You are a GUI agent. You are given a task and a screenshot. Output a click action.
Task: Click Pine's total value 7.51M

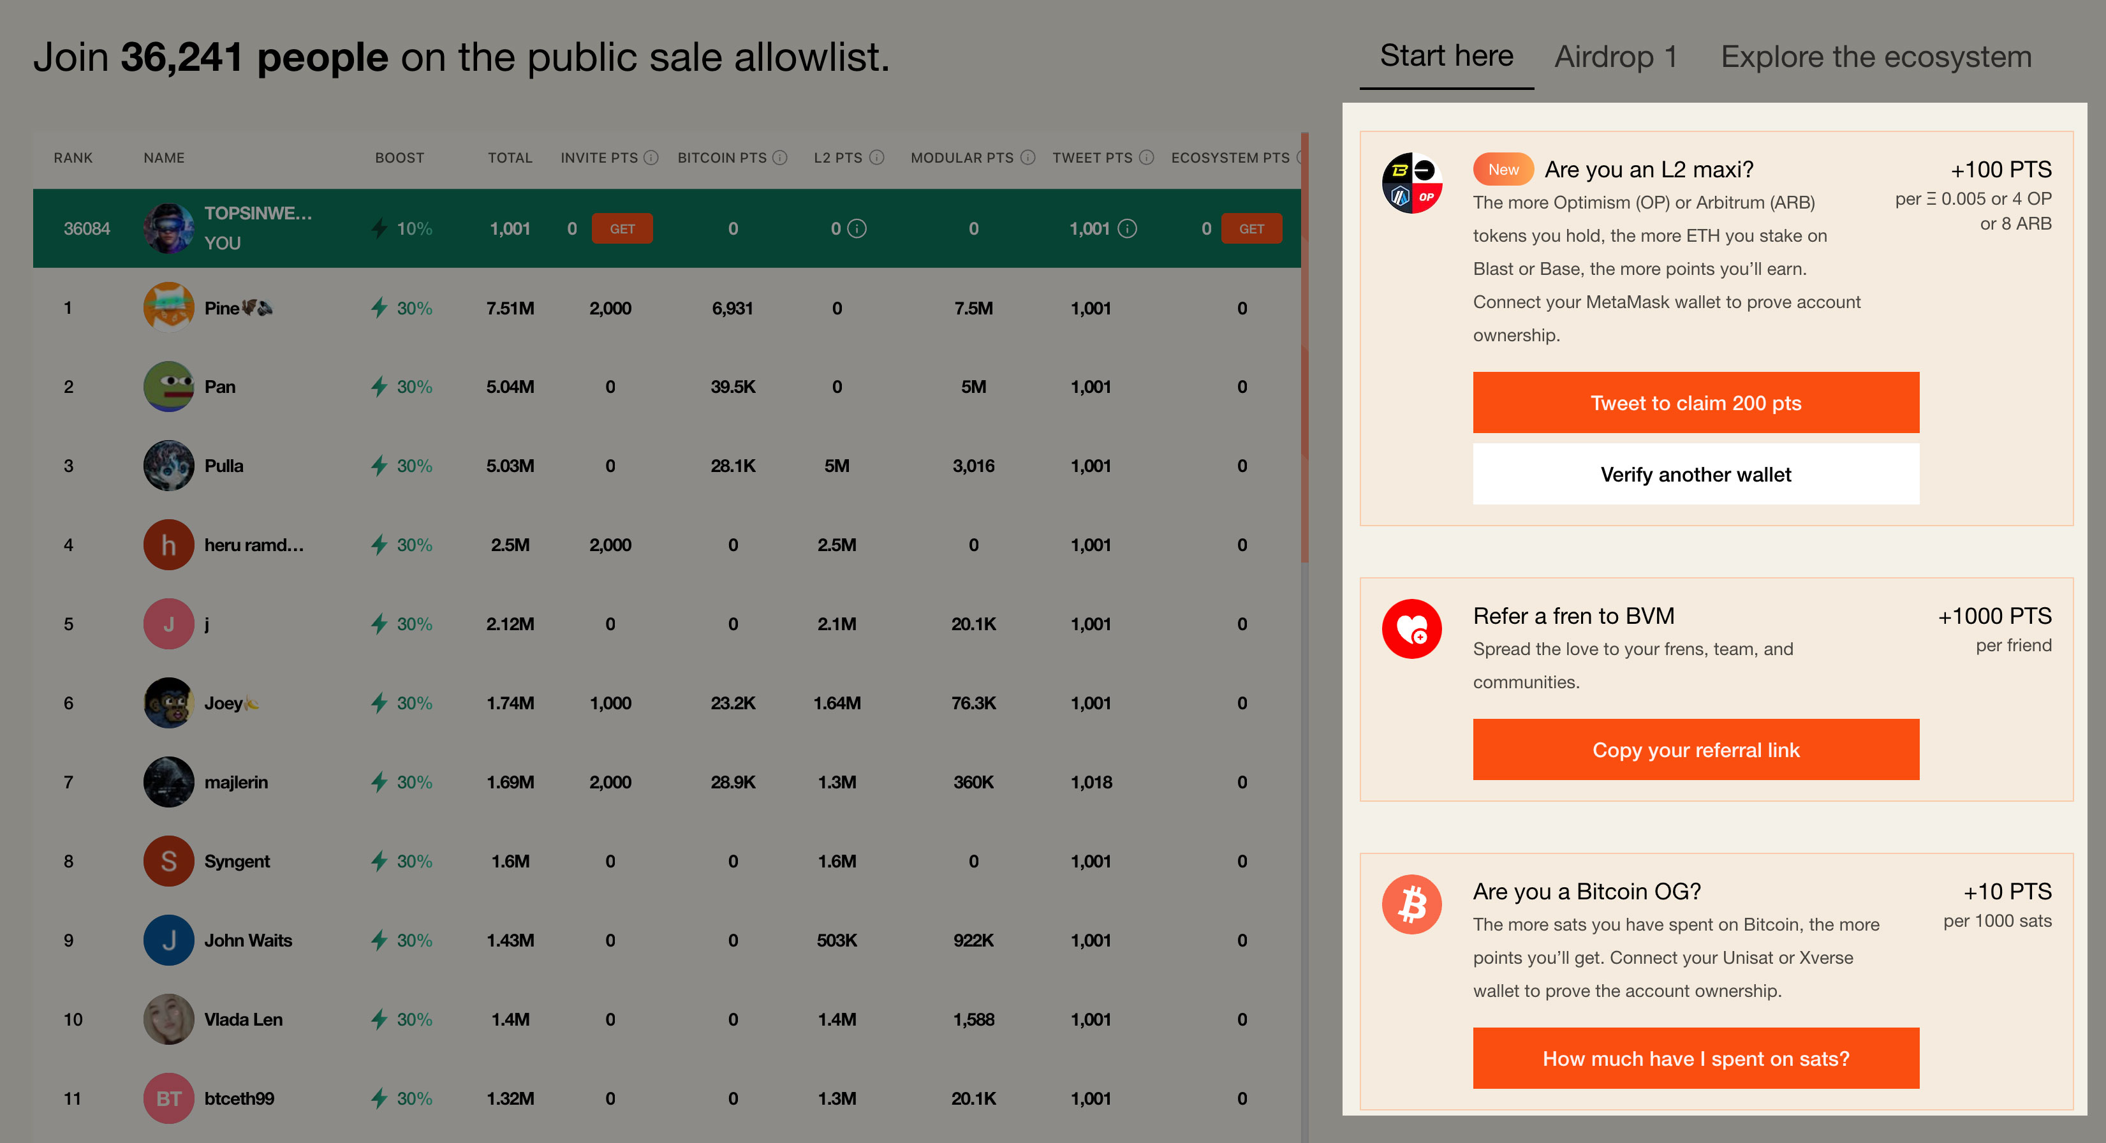(x=510, y=308)
